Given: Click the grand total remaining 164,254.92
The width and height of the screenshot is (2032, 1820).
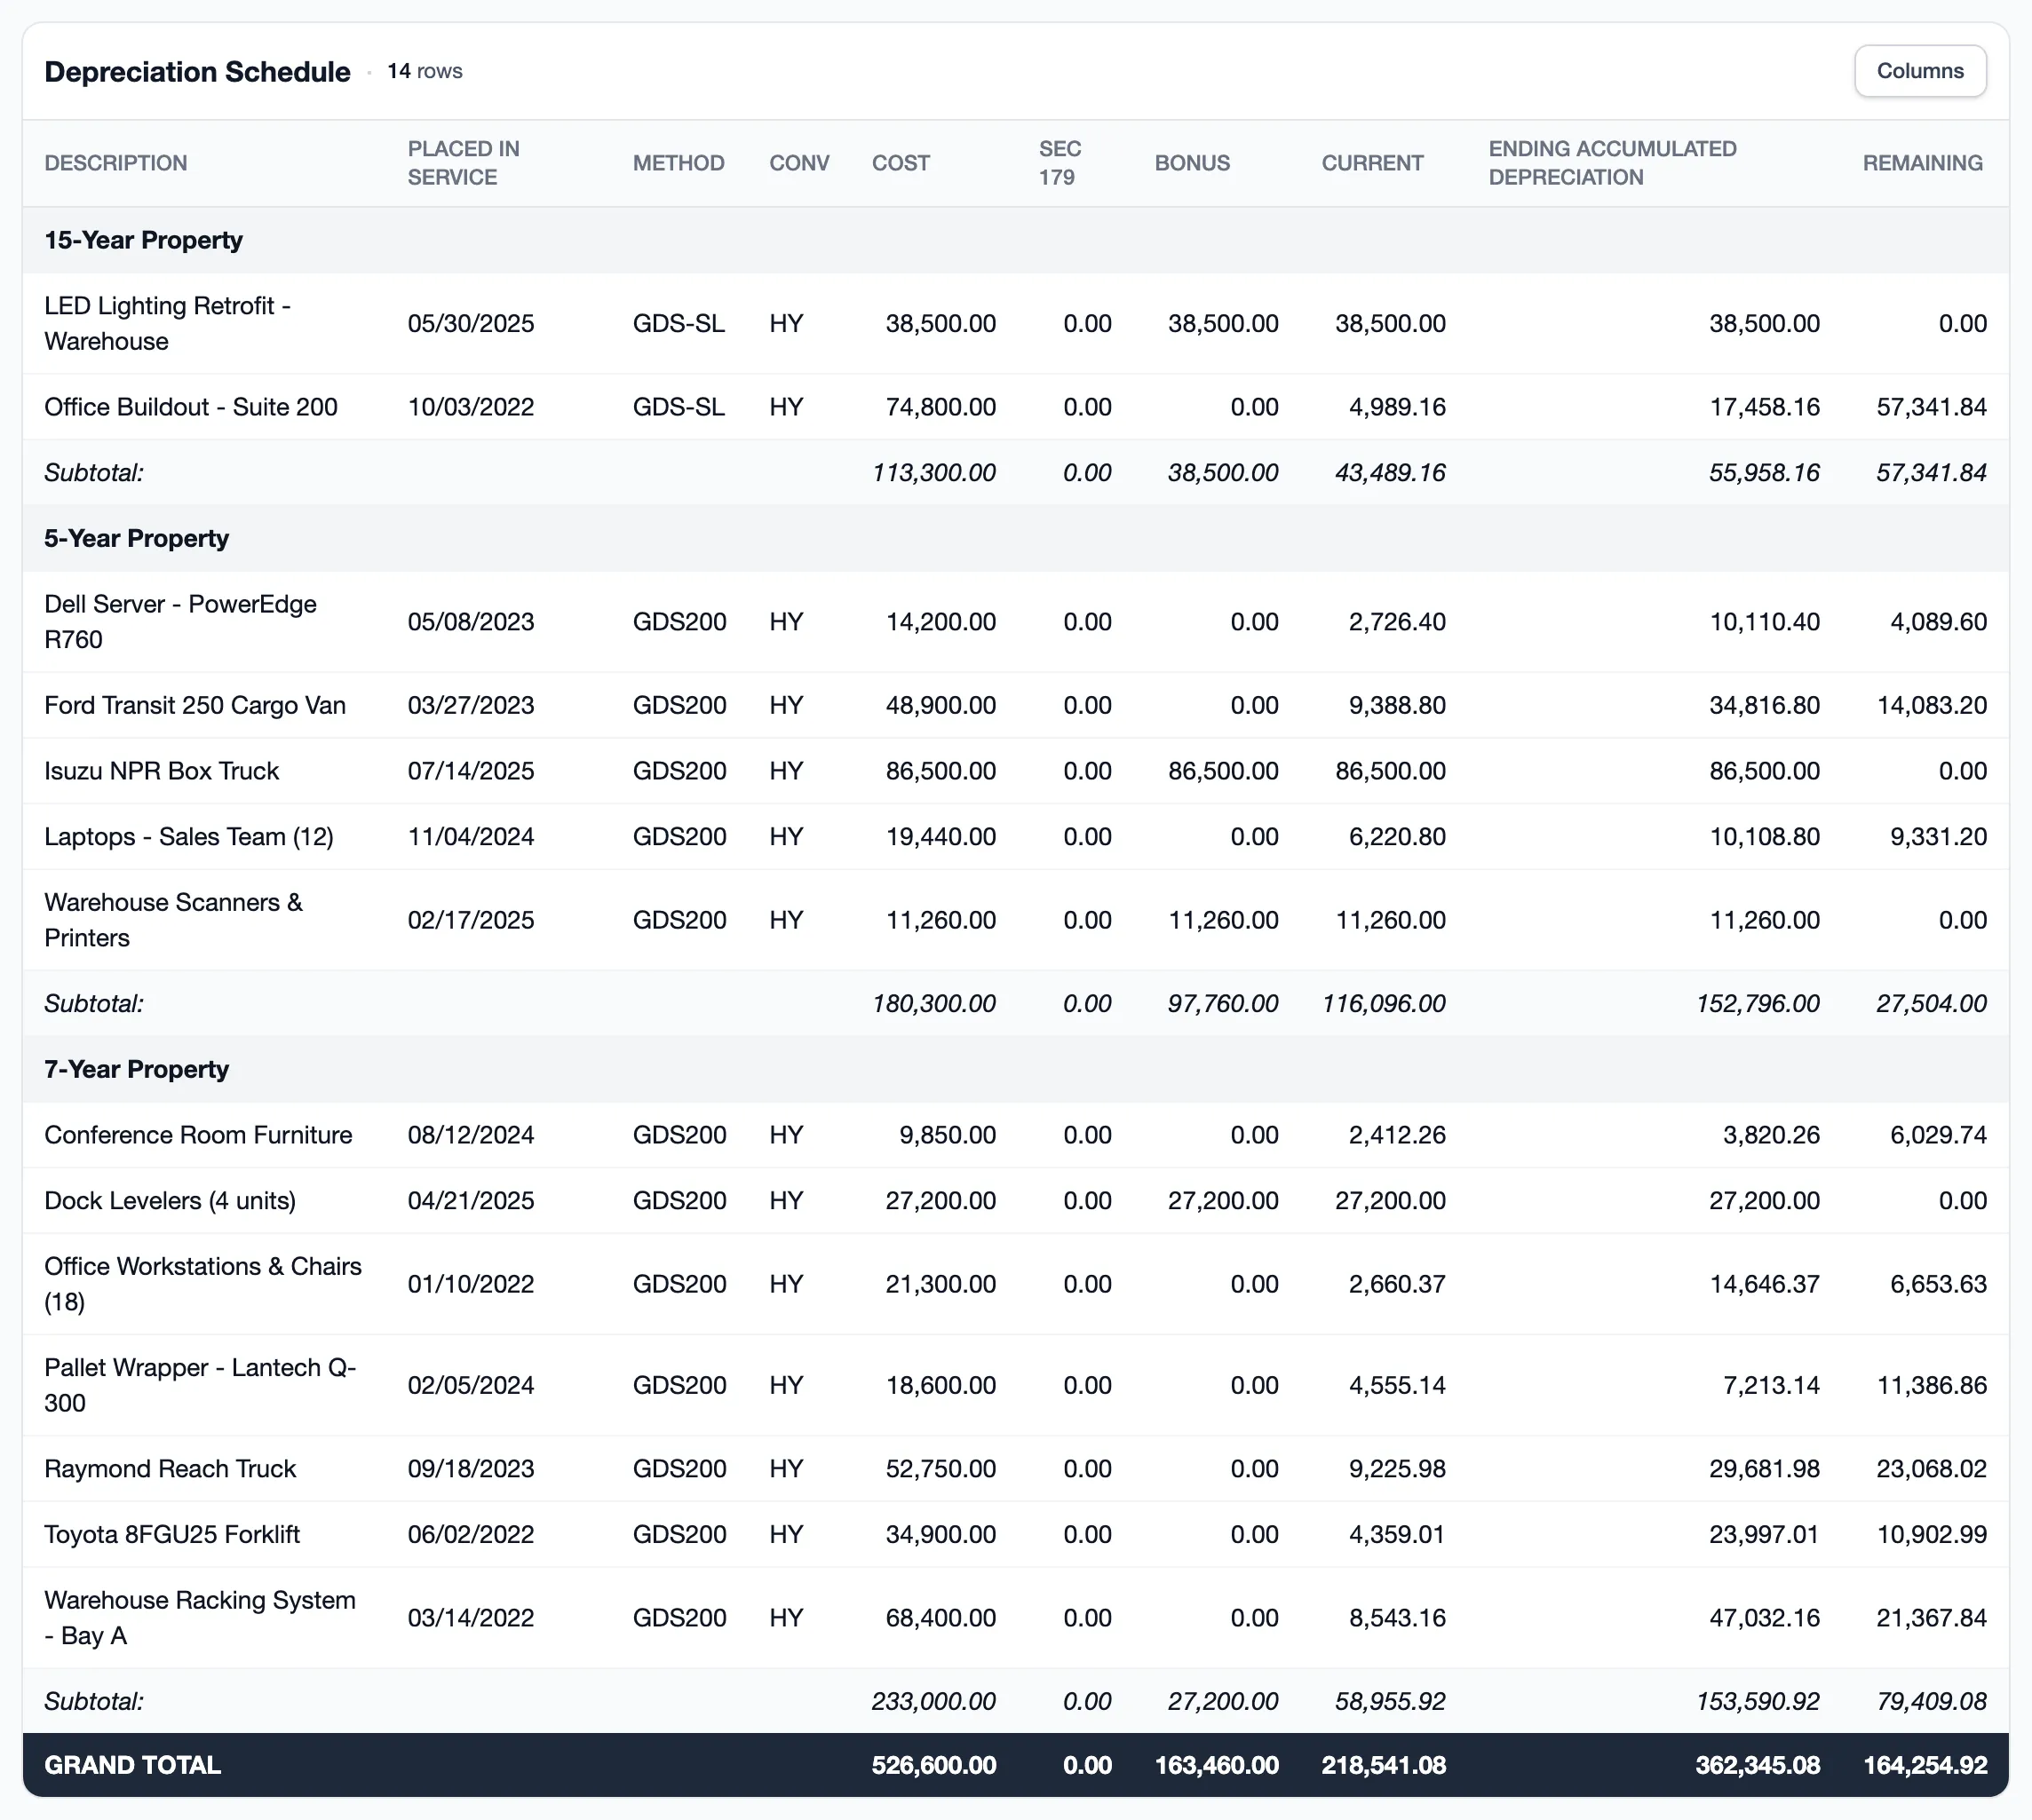Looking at the screenshot, I should tap(1925, 1765).
